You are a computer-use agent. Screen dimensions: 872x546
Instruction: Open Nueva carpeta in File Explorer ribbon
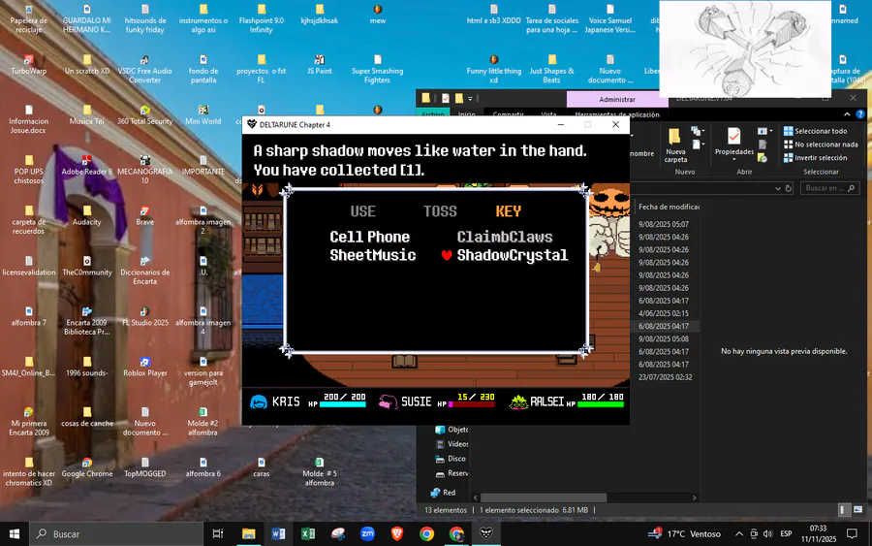coord(675,145)
